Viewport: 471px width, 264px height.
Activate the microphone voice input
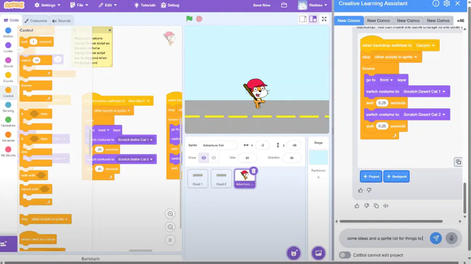pyautogui.click(x=451, y=238)
